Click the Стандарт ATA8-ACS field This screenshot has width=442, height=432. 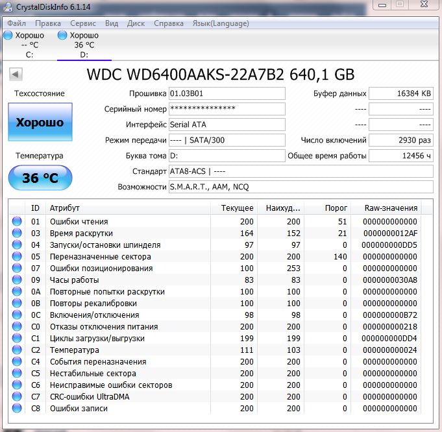tap(301, 171)
